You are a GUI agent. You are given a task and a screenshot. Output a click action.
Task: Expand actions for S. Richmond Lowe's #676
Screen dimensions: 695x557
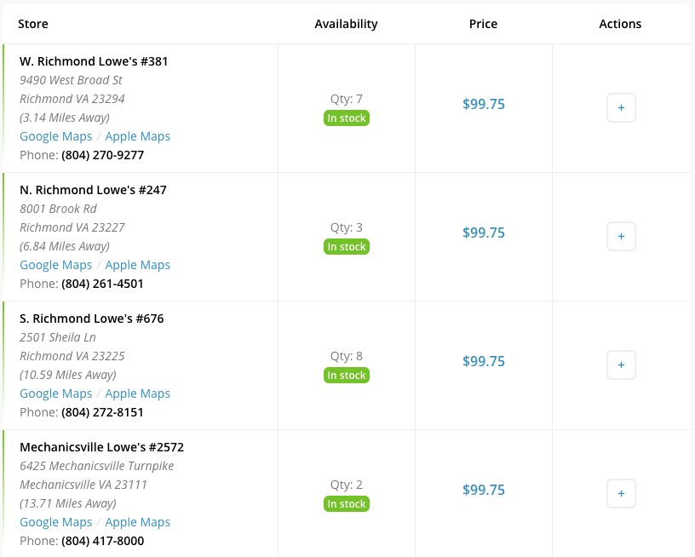point(621,365)
